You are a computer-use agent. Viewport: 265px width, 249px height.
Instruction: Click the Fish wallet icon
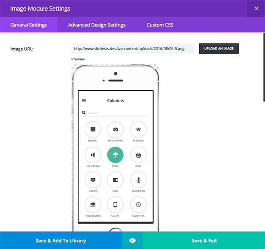116,180
